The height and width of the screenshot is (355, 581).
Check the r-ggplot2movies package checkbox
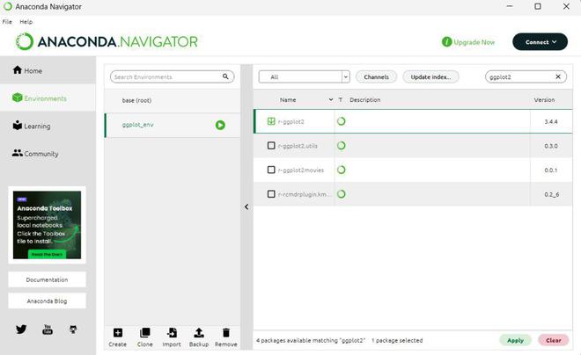tap(271, 170)
